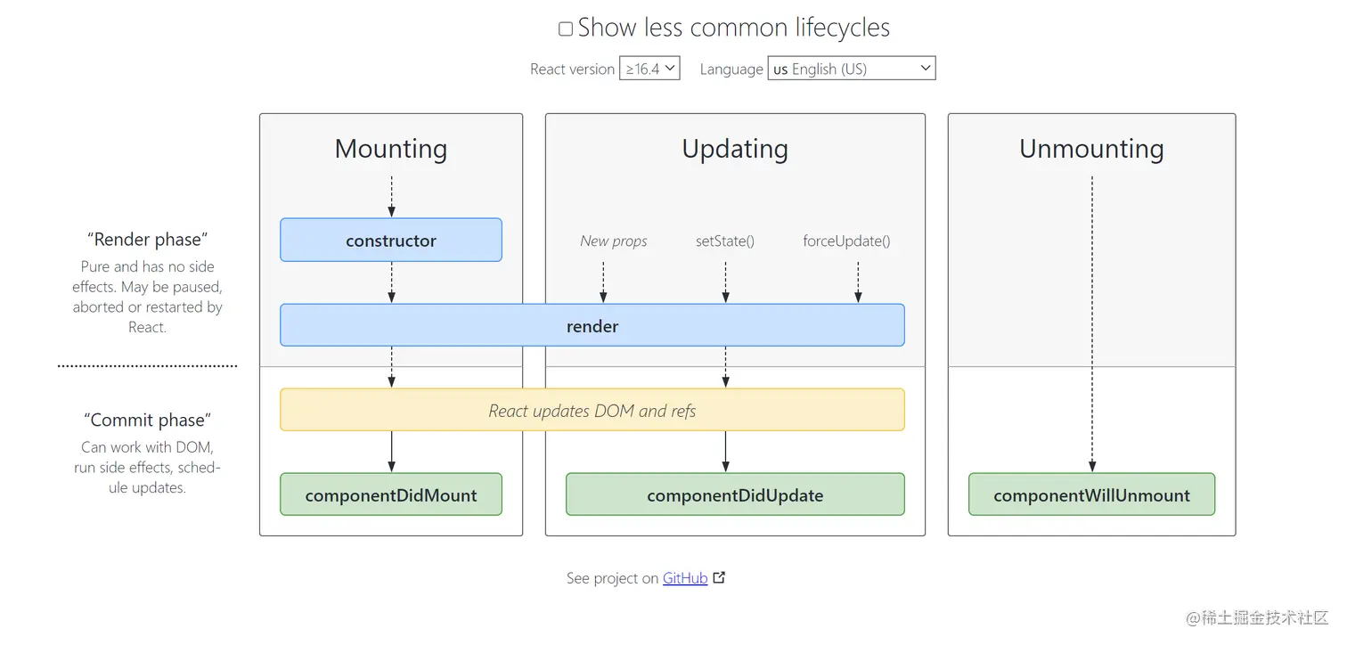Click the constructor lifecycle box

coord(391,241)
